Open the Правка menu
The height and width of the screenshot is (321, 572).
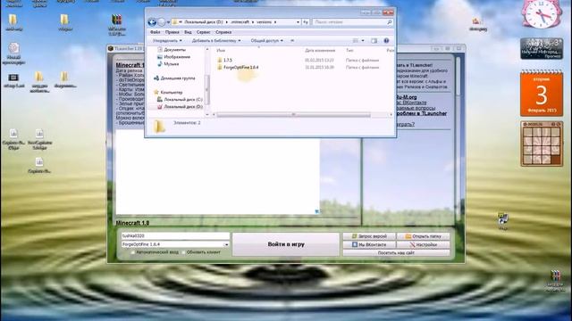point(172,32)
